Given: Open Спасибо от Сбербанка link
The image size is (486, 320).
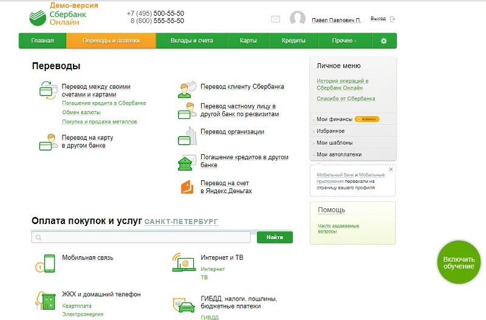Looking at the screenshot, I should tap(346, 99).
